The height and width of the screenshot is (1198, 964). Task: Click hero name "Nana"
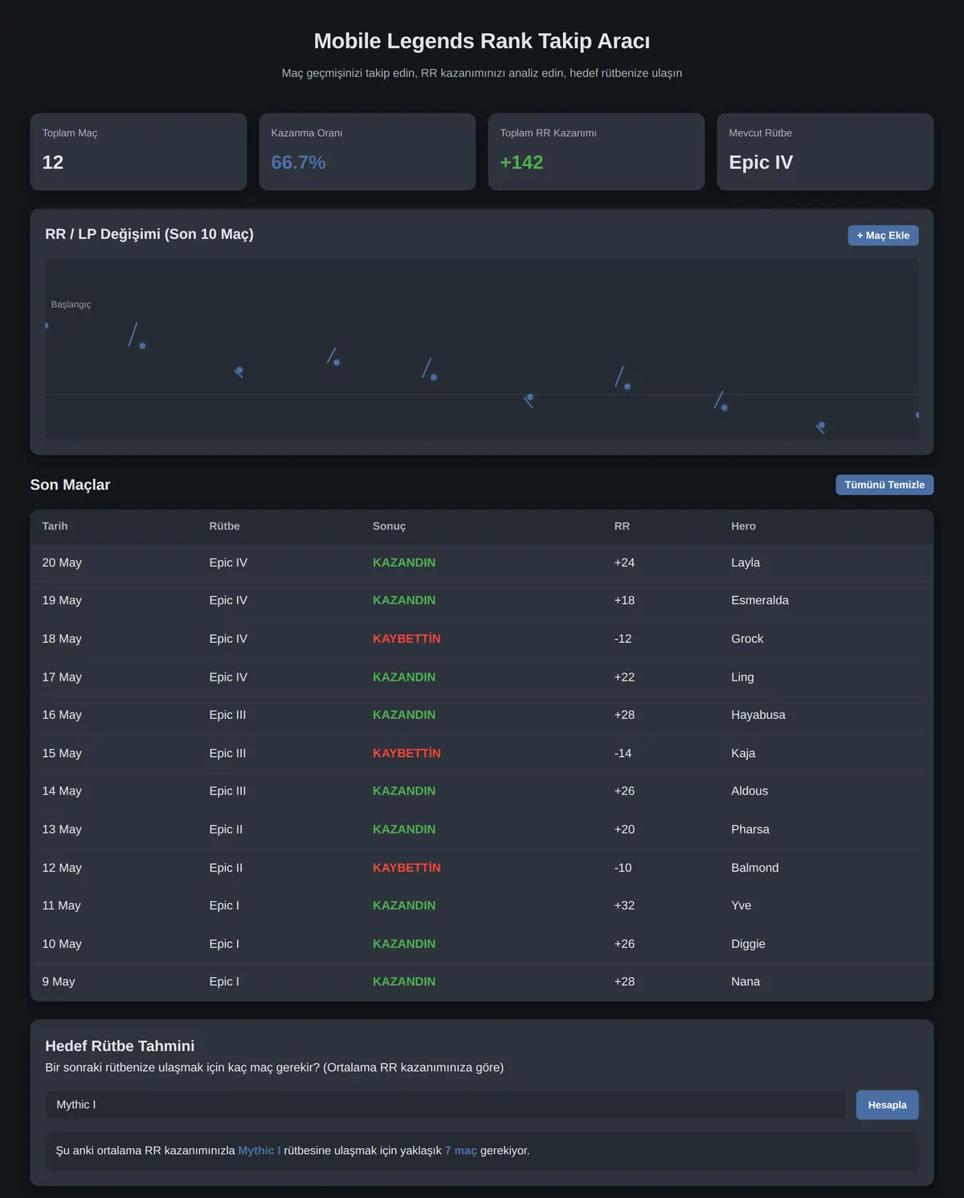745,982
